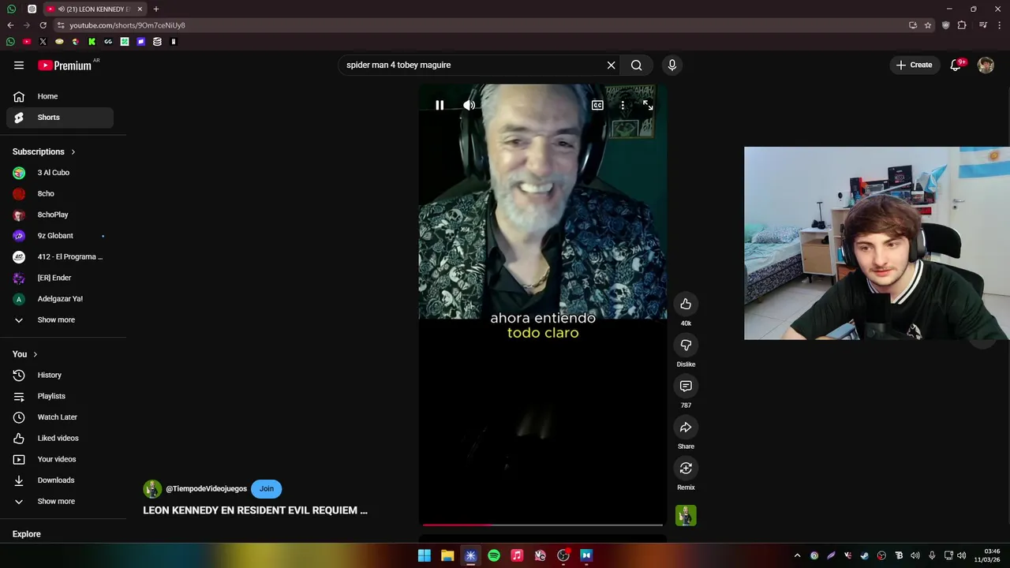Open the LEON KENNEDY Short title
1010x568 pixels.
tap(255, 510)
